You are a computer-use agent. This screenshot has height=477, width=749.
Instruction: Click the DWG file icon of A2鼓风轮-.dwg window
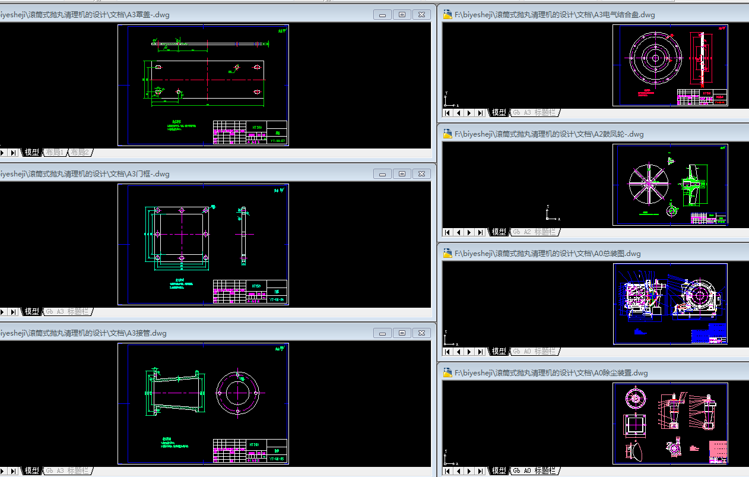[x=448, y=134]
